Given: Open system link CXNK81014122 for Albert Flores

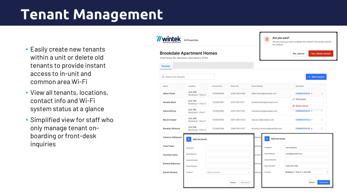Looking at the screenshot, I should pos(303,94).
